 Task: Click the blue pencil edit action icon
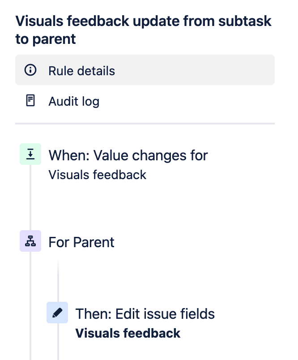click(x=57, y=313)
